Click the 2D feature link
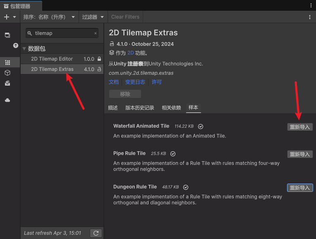This screenshot has height=239, width=316. tap(131, 53)
